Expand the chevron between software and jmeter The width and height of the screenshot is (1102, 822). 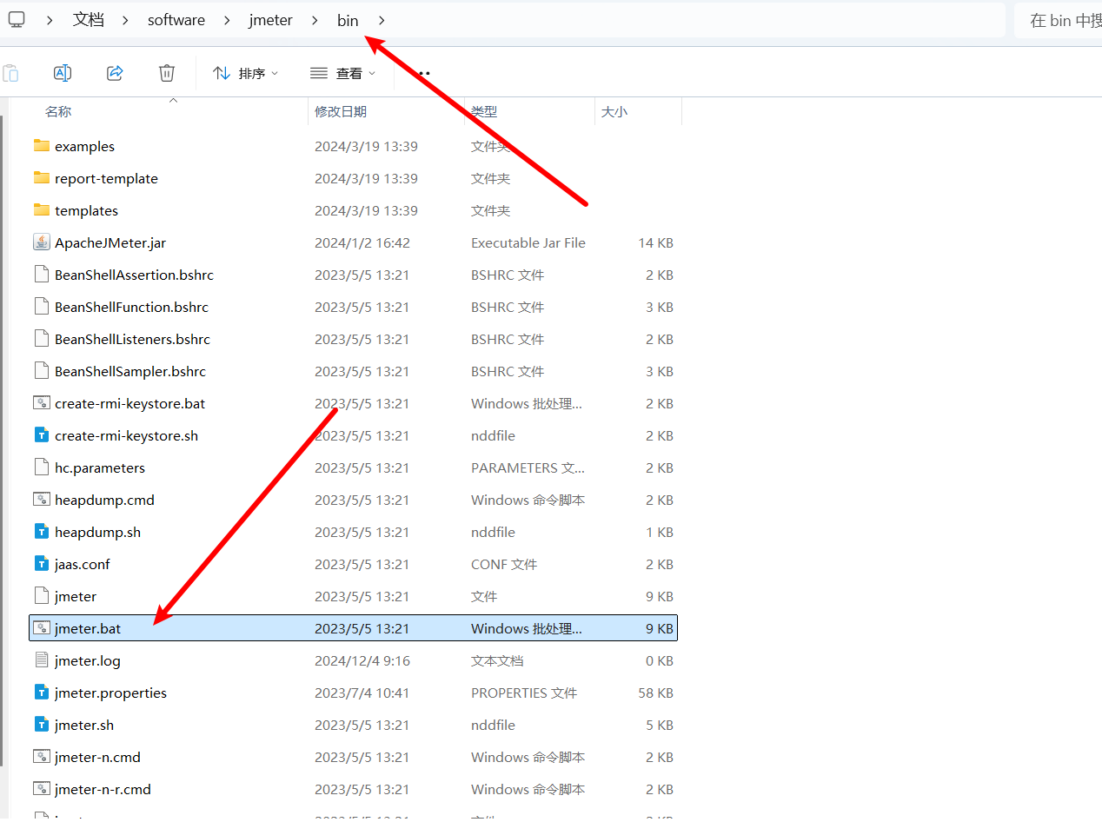point(227,20)
